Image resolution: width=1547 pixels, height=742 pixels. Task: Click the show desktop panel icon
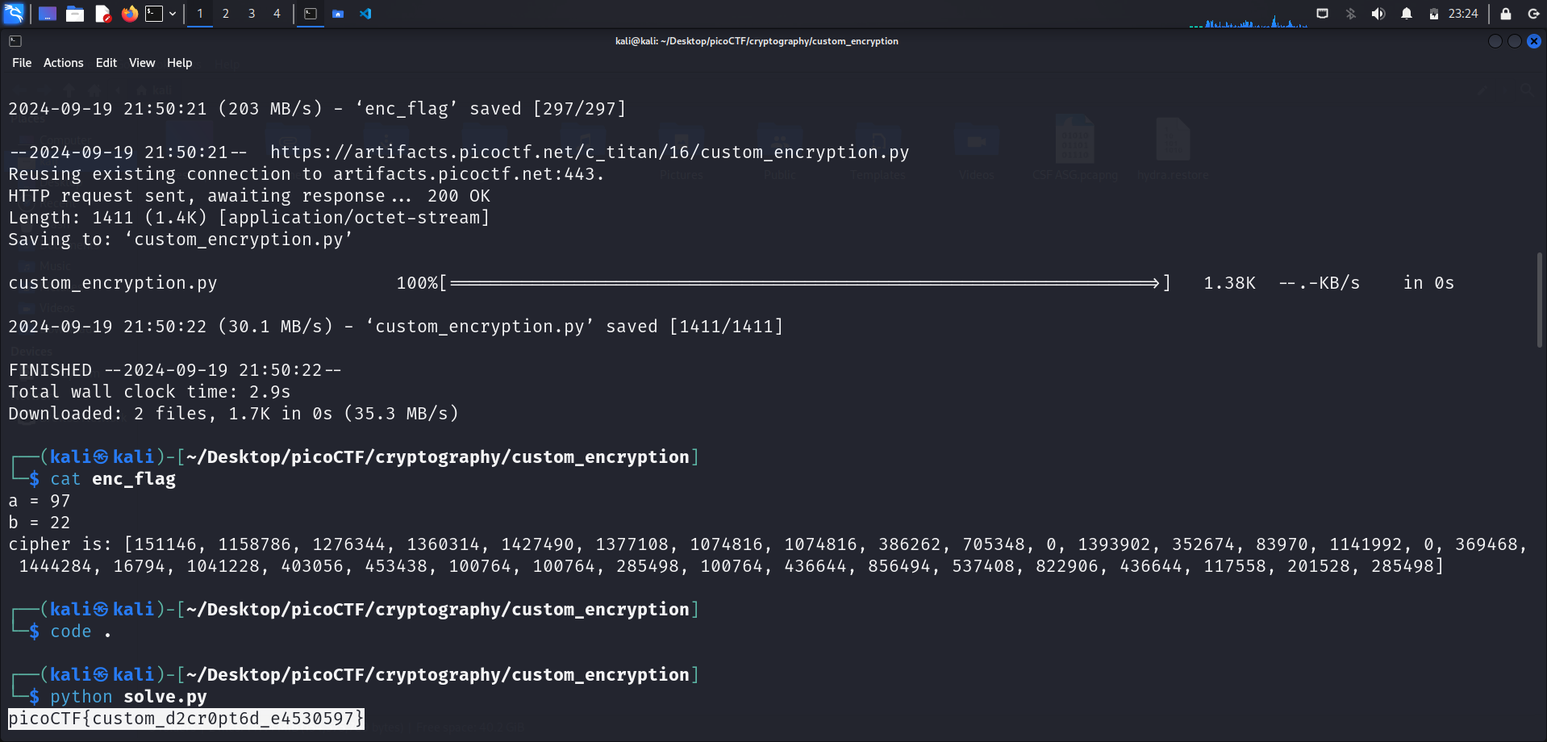point(48,14)
